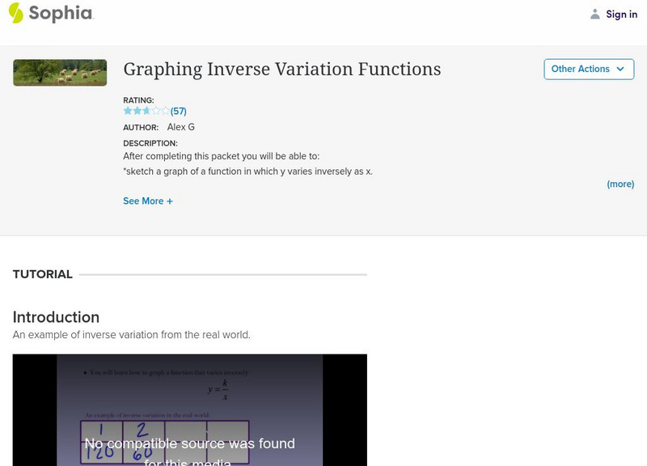Click author name Alex G
The image size is (647, 466).
pos(180,127)
